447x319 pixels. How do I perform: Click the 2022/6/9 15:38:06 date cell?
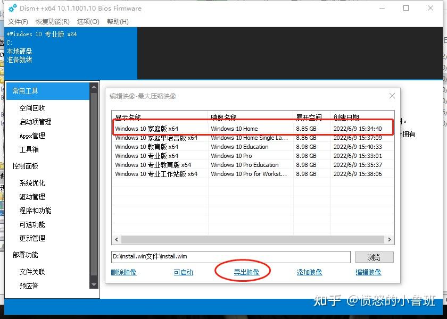click(358, 174)
